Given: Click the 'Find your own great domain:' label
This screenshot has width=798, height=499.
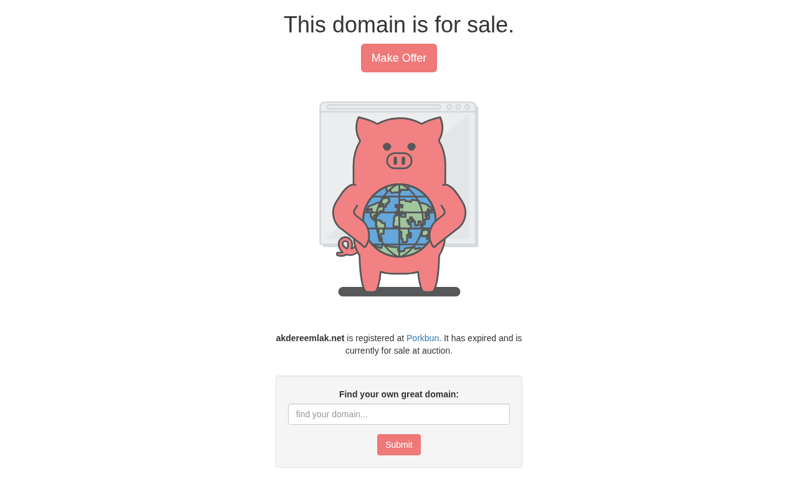Looking at the screenshot, I should [399, 394].
